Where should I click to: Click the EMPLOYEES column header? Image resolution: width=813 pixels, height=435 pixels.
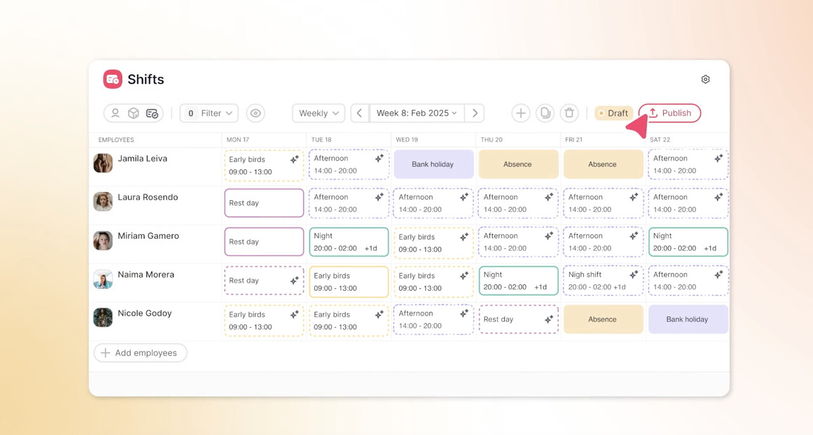point(116,140)
